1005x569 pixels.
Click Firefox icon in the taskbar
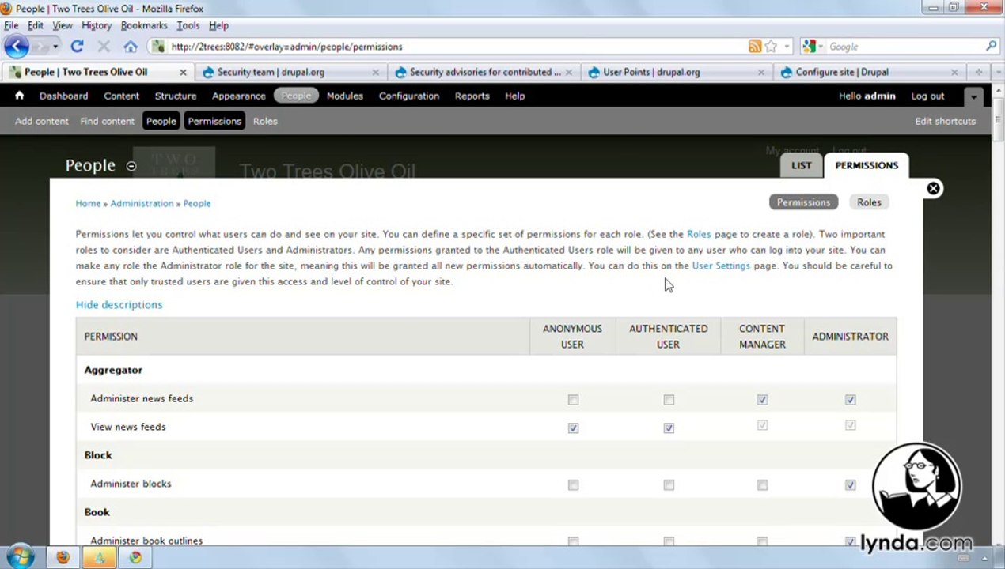coord(63,557)
